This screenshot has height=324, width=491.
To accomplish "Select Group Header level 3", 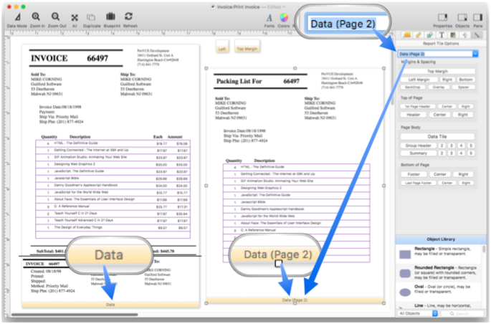I will pos(452,146).
